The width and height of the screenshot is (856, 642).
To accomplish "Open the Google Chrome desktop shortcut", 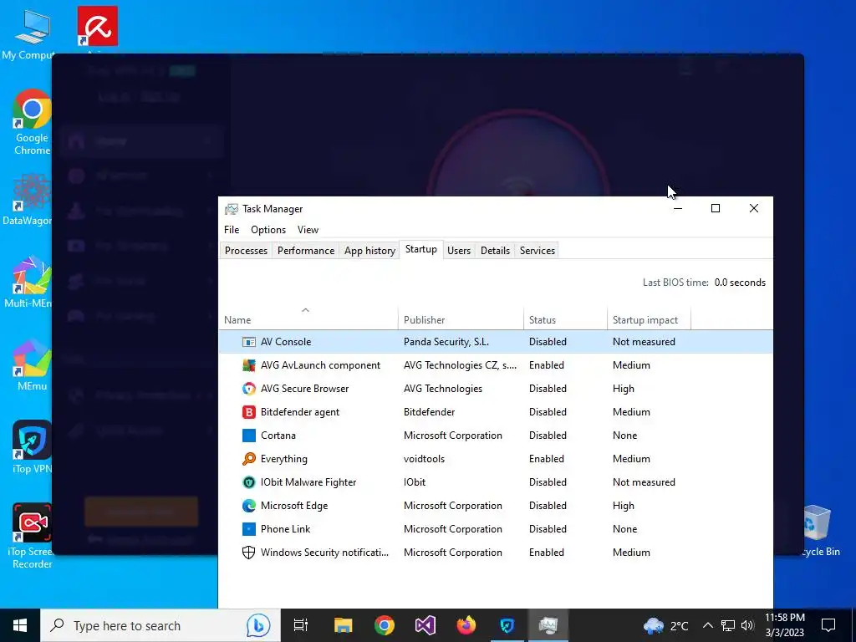I will (x=32, y=122).
